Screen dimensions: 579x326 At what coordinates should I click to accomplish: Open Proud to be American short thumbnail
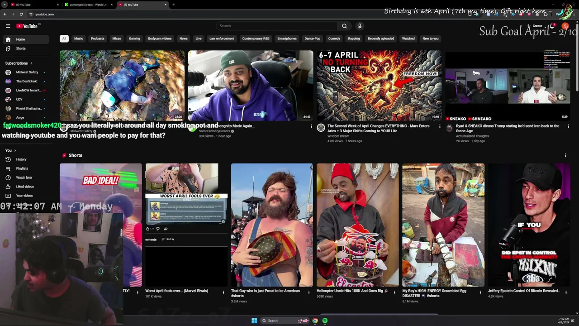click(x=272, y=225)
